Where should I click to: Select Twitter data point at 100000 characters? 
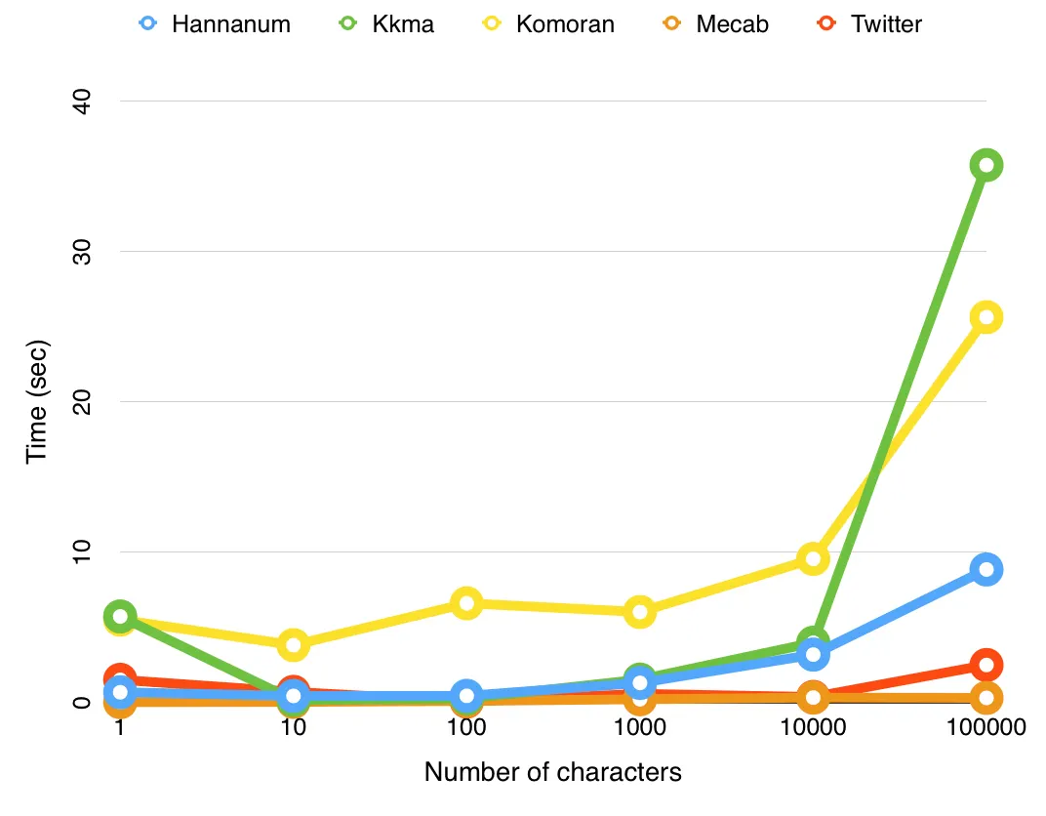tap(986, 665)
